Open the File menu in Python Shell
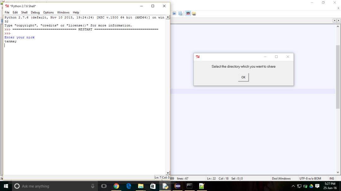The width and height of the screenshot is (341, 191). tap(7, 12)
